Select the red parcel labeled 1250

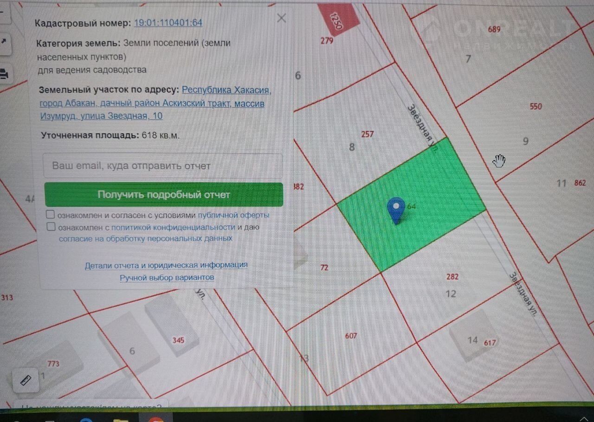tap(338, 19)
